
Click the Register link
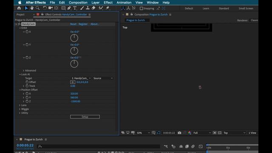(x=83, y=24)
